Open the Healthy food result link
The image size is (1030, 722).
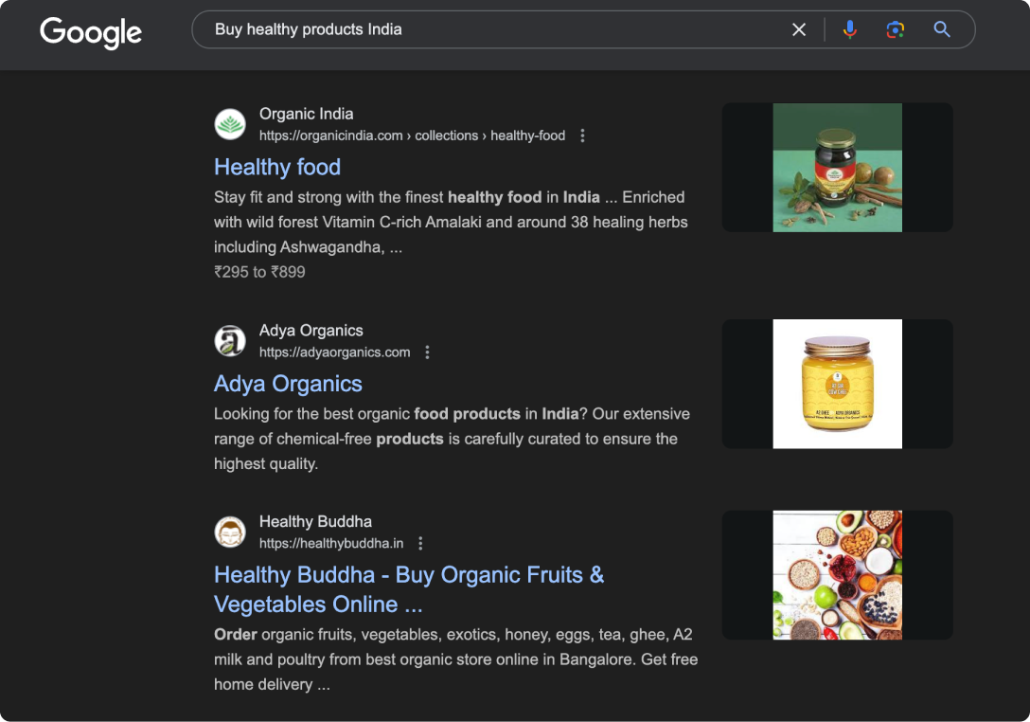pos(277,167)
